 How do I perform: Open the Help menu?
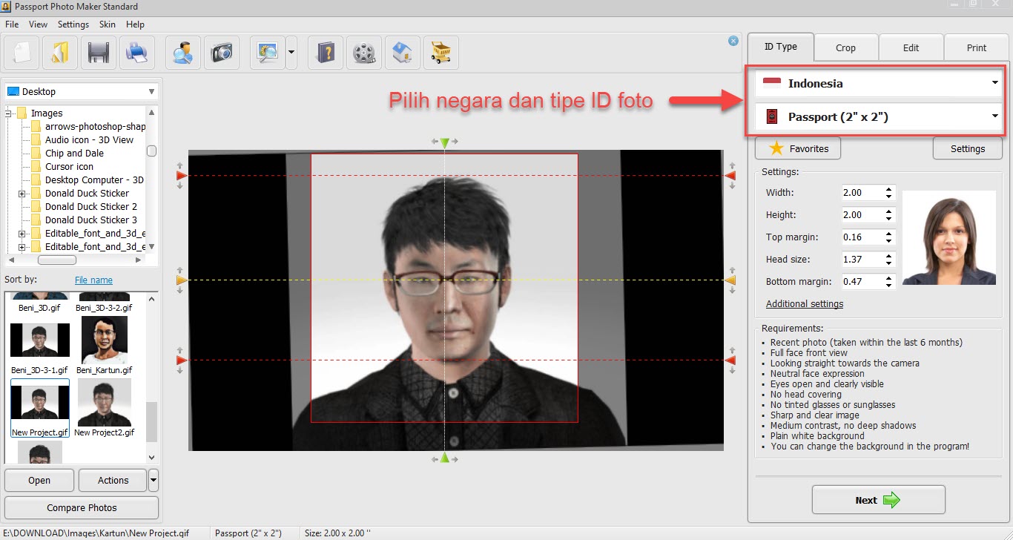(135, 24)
